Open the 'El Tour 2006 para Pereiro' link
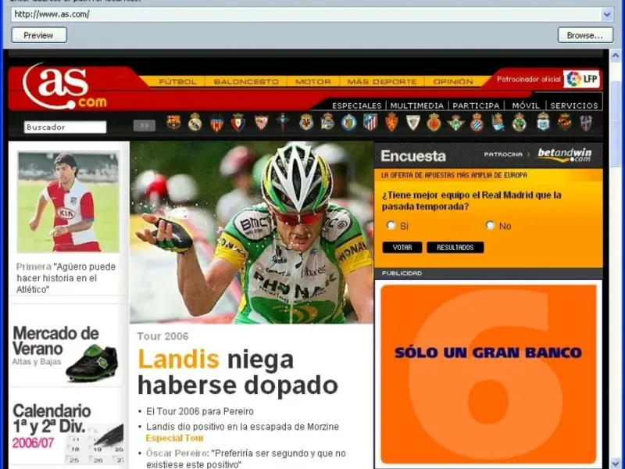Viewport: 625px width, 469px height. pyautogui.click(x=200, y=411)
